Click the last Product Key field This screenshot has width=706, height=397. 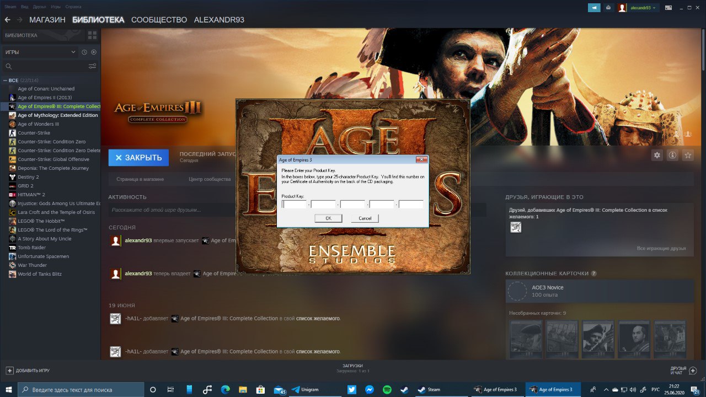click(411, 204)
